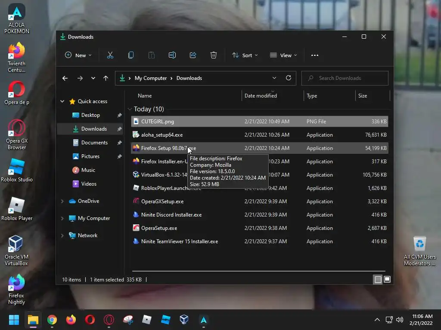The image size is (441, 330).
Task: Expand the OneDrive tree node
Action: point(62,201)
